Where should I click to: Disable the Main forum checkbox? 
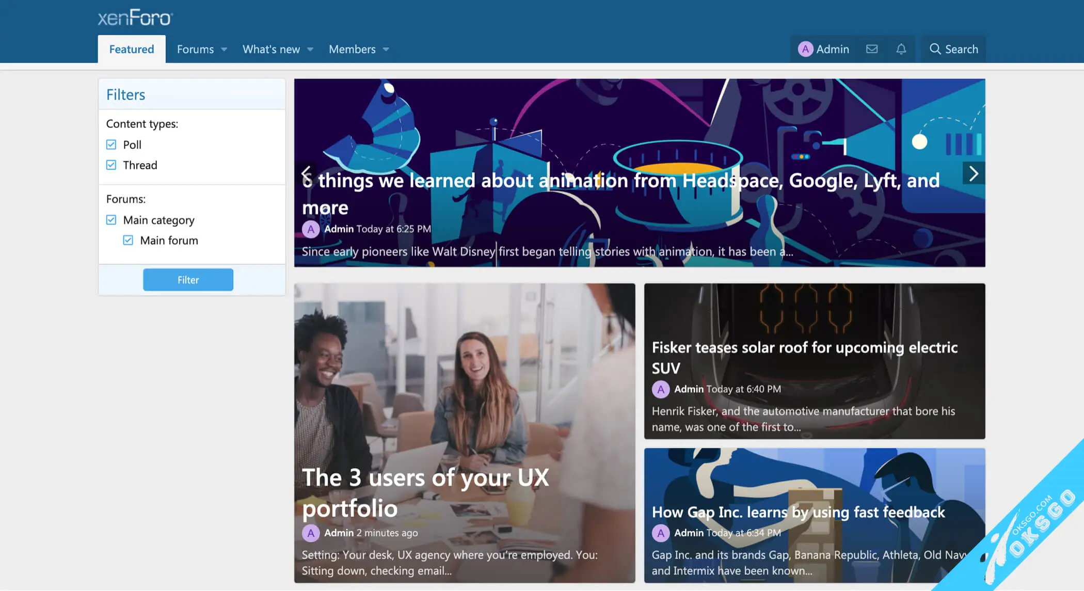(x=128, y=239)
